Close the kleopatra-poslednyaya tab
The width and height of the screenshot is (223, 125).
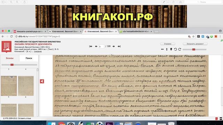pyautogui.click(x=45, y=32)
